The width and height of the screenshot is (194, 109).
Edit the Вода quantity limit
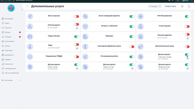click(77, 48)
